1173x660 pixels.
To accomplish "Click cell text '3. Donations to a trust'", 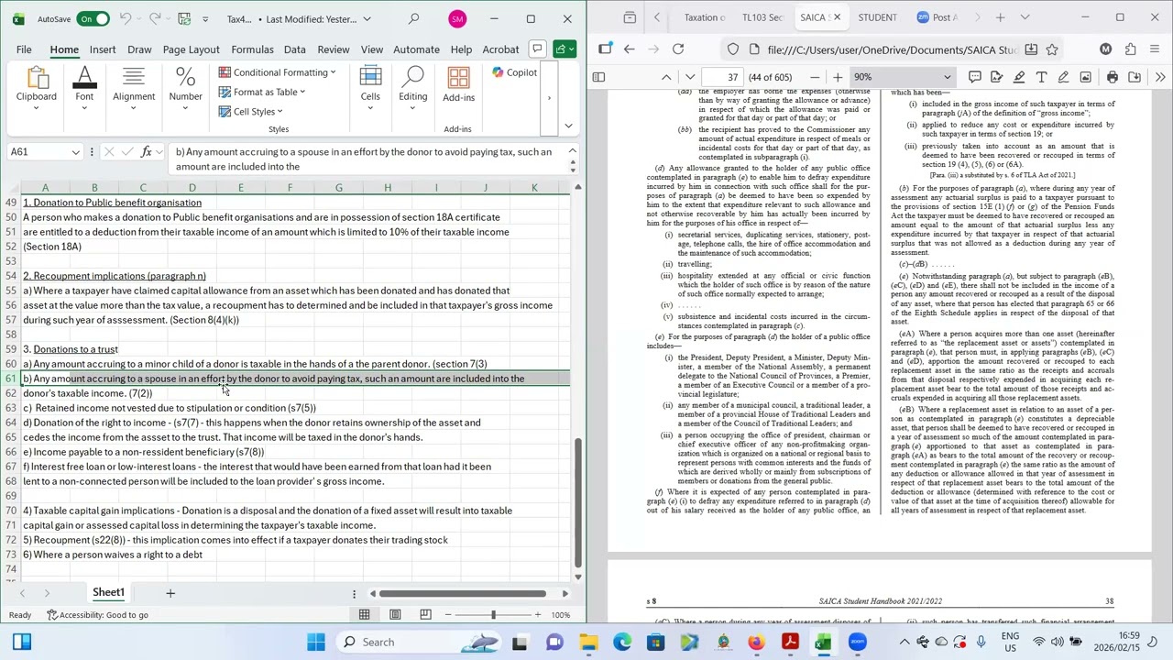I will (x=71, y=349).
